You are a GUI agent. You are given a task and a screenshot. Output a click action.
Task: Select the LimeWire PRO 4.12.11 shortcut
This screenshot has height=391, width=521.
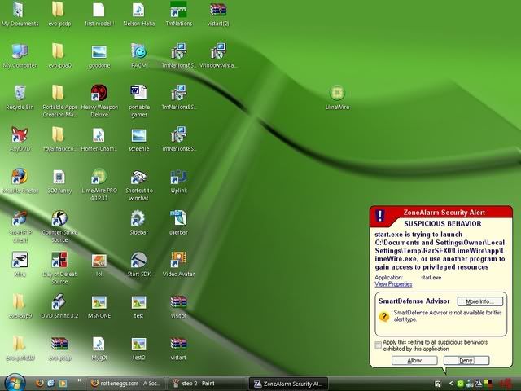[x=99, y=185]
